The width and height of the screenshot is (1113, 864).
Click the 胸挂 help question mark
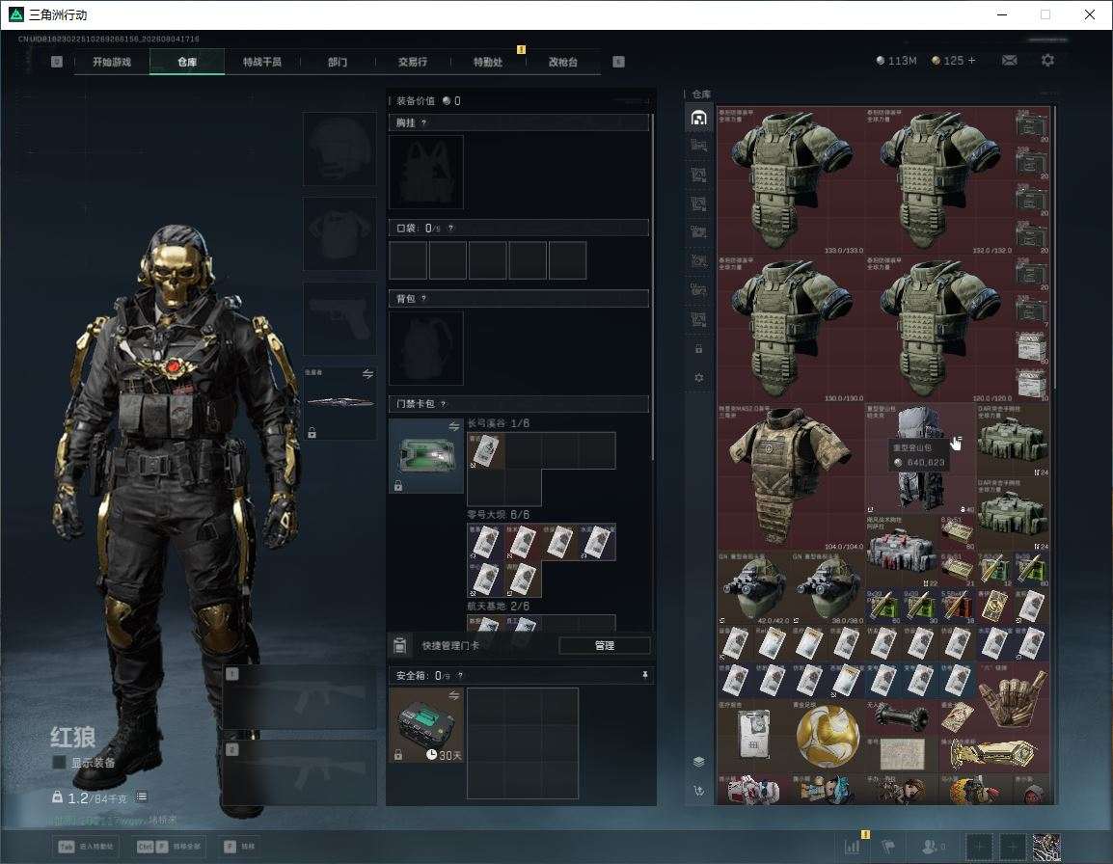(x=423, y=122)
